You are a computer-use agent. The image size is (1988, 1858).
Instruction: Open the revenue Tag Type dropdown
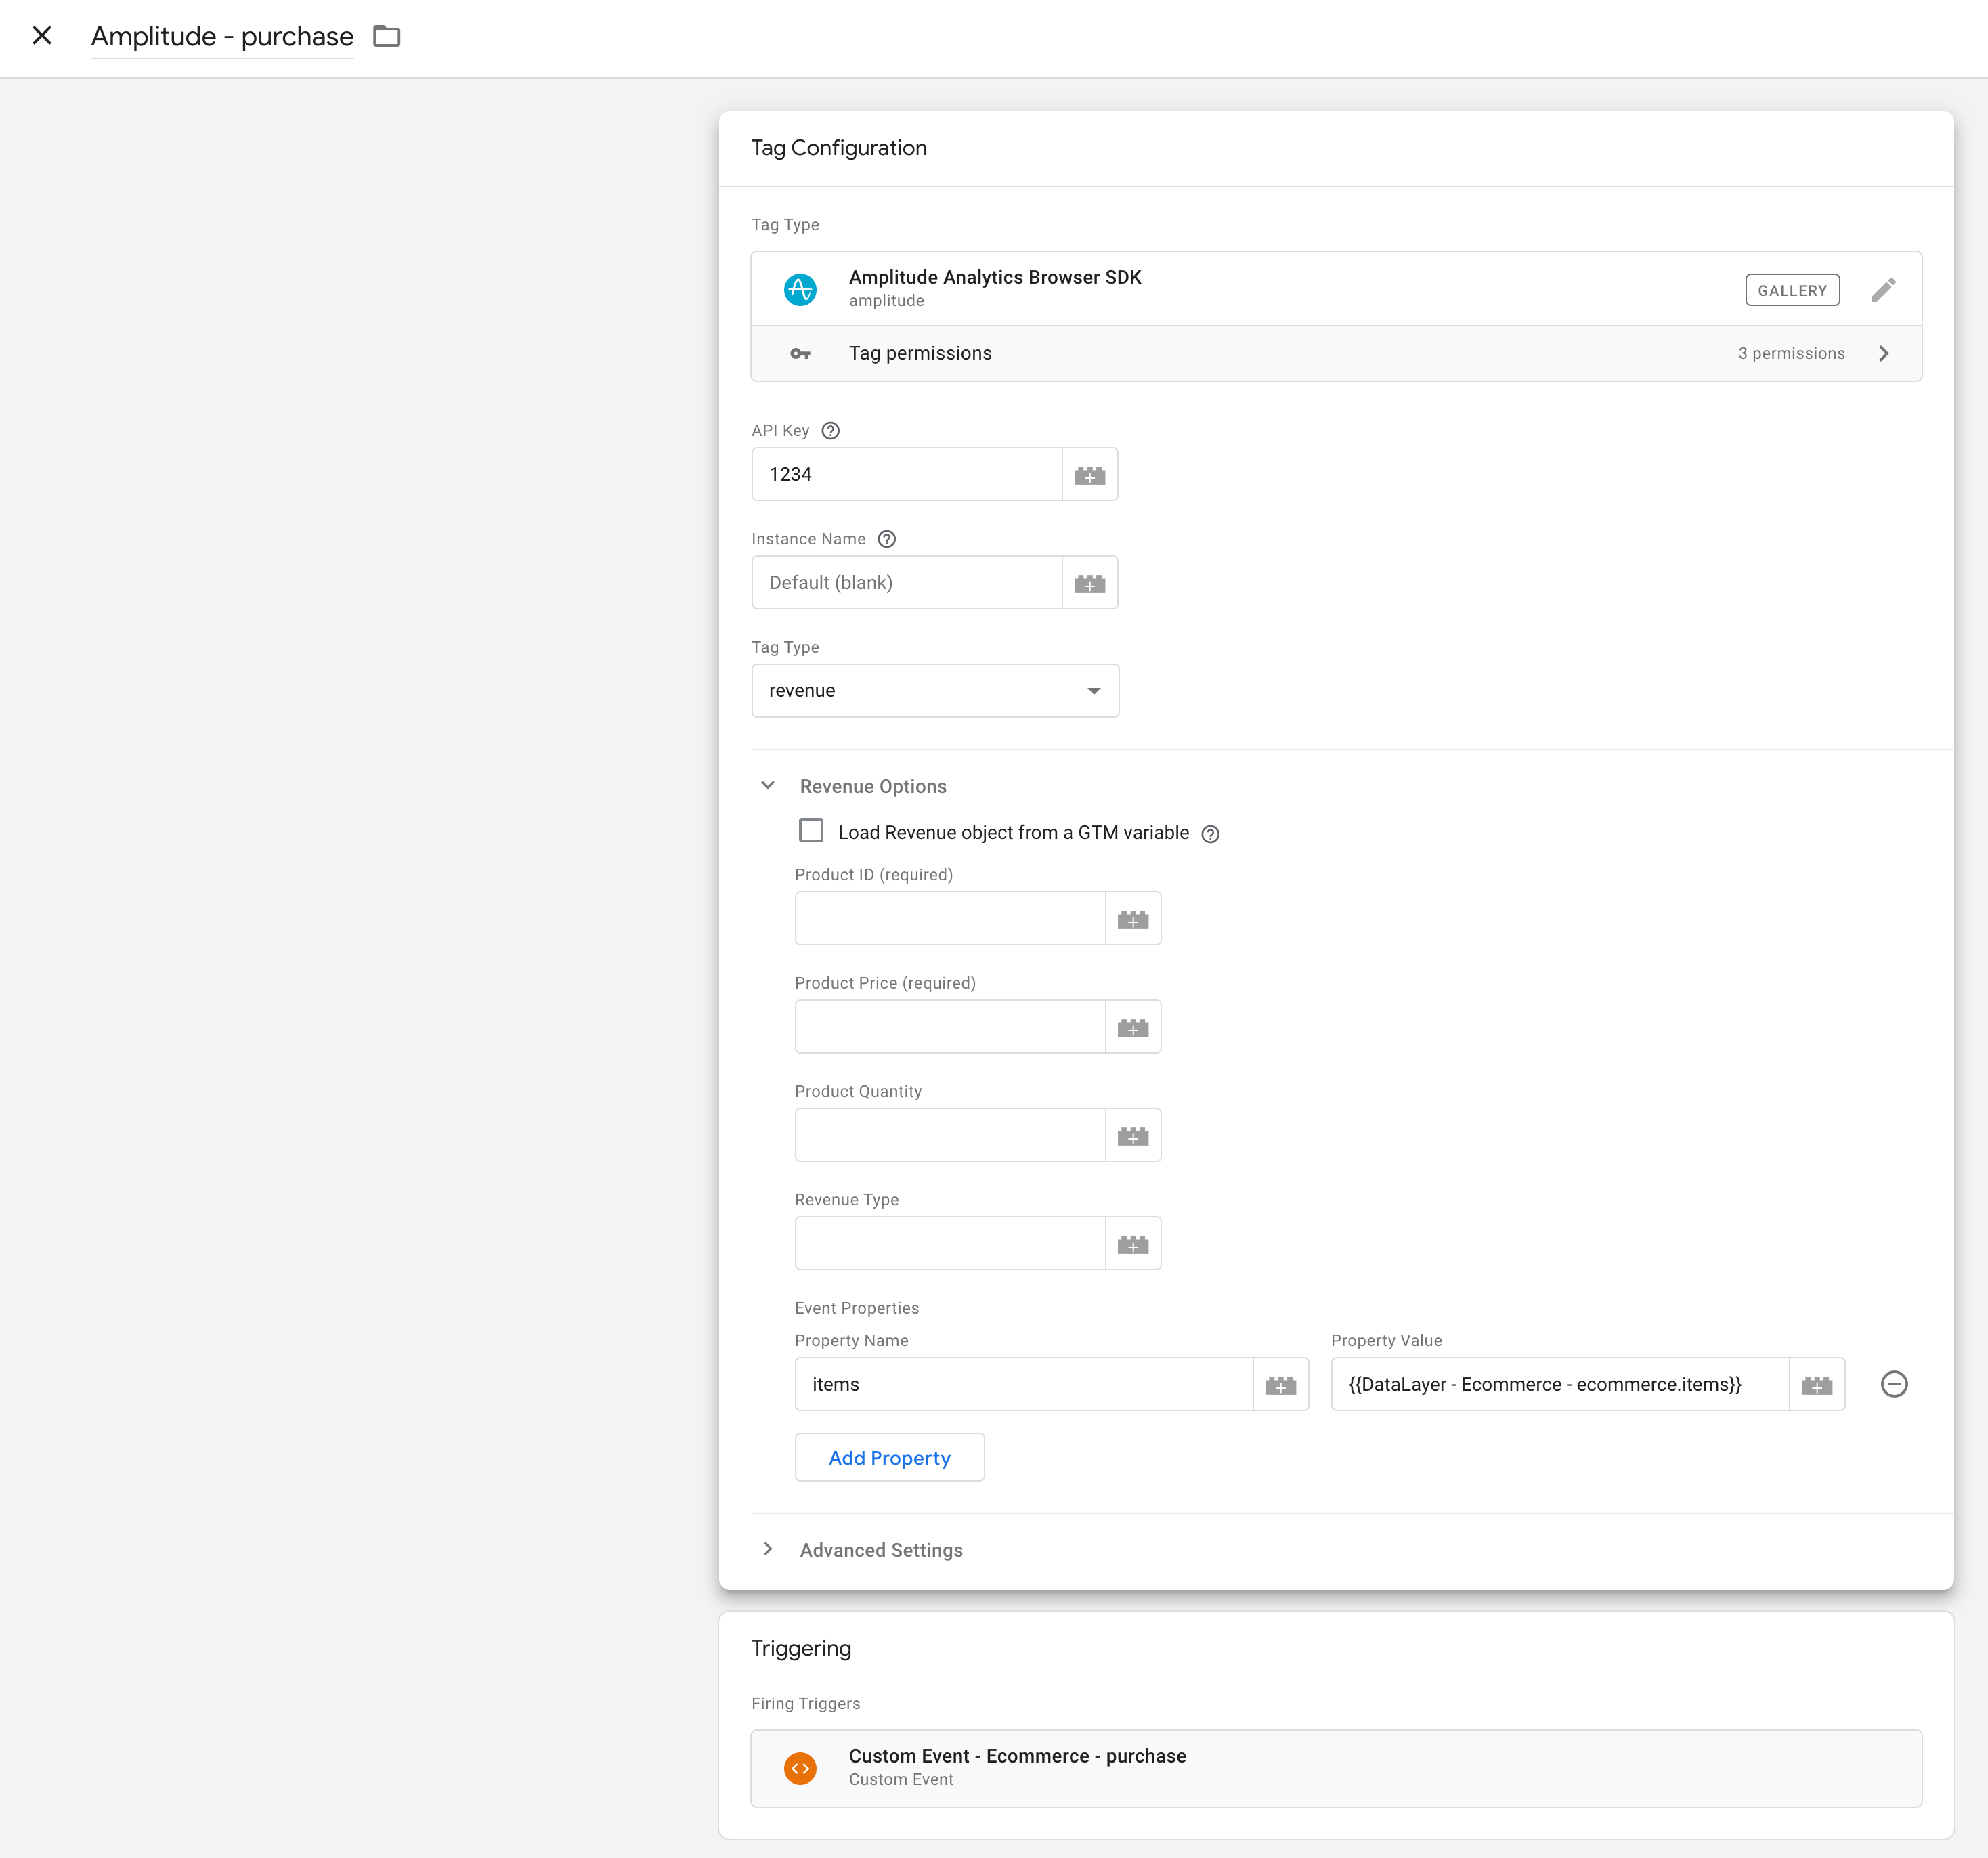(x=934, y=691)
